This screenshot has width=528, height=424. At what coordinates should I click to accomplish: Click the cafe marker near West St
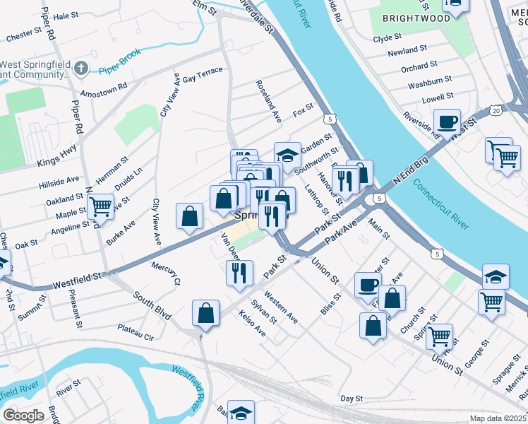point(447,124)
